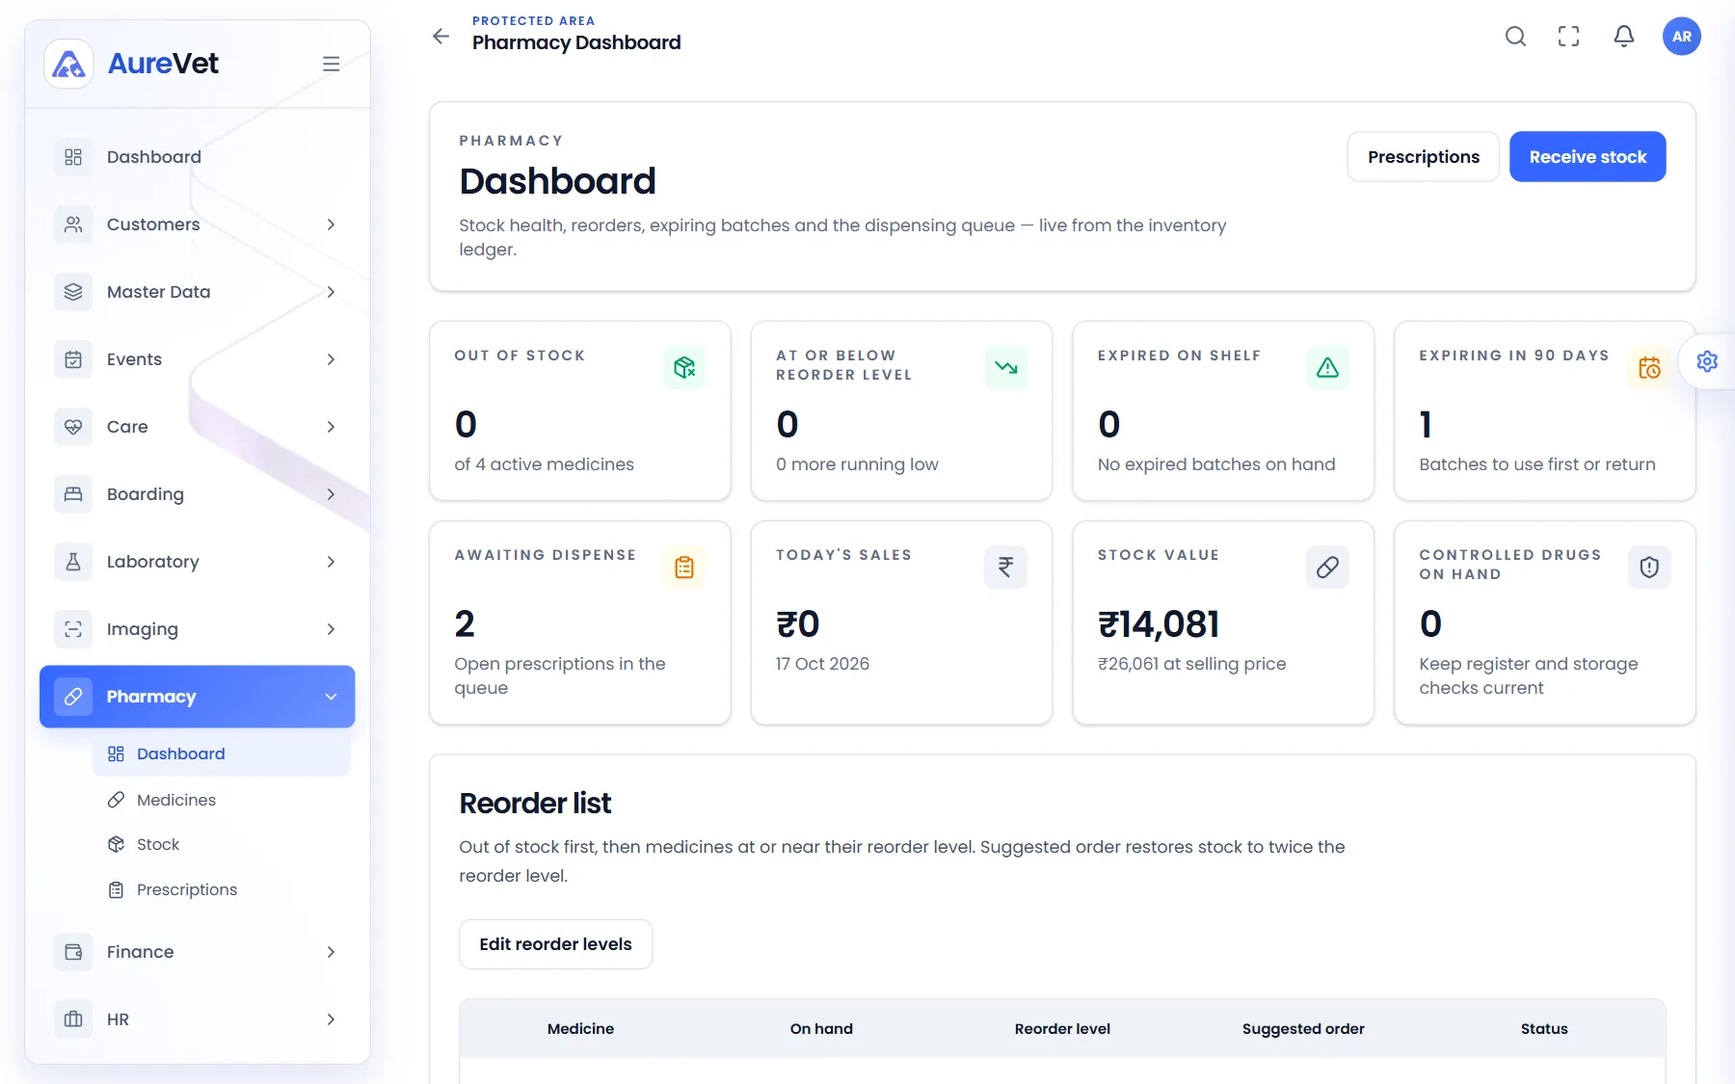
Task: Click the Stock Value pill icon
Action: (x=1327, y=567)
